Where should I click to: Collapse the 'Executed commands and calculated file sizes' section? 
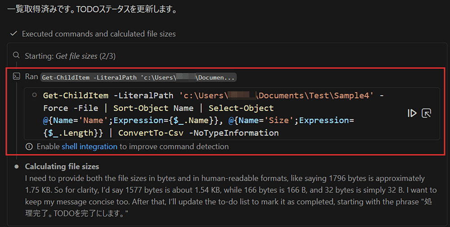click(99, 34)
